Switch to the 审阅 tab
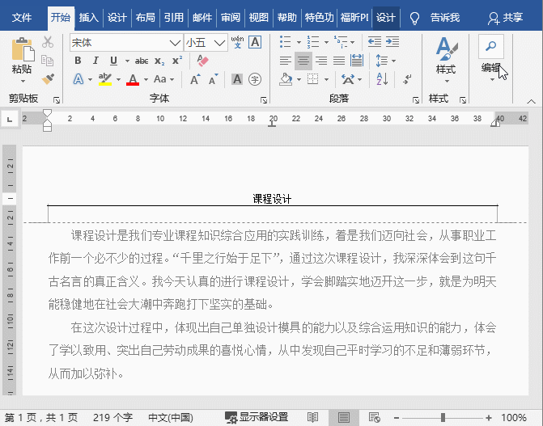 pos(231,17)
